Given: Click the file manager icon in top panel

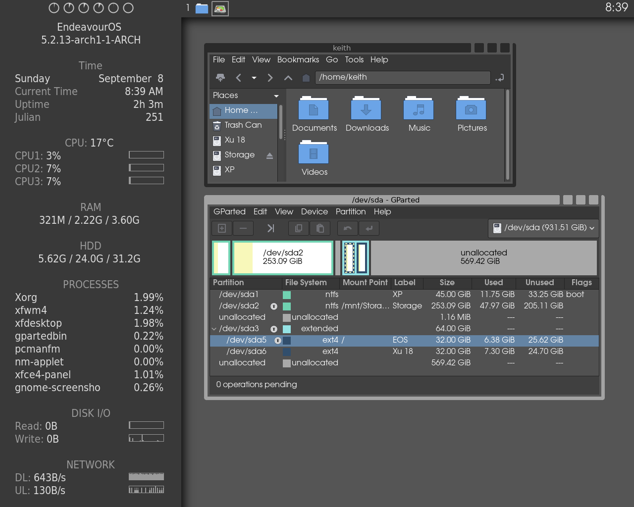Looking at the screenshot, I should [202, 8].
